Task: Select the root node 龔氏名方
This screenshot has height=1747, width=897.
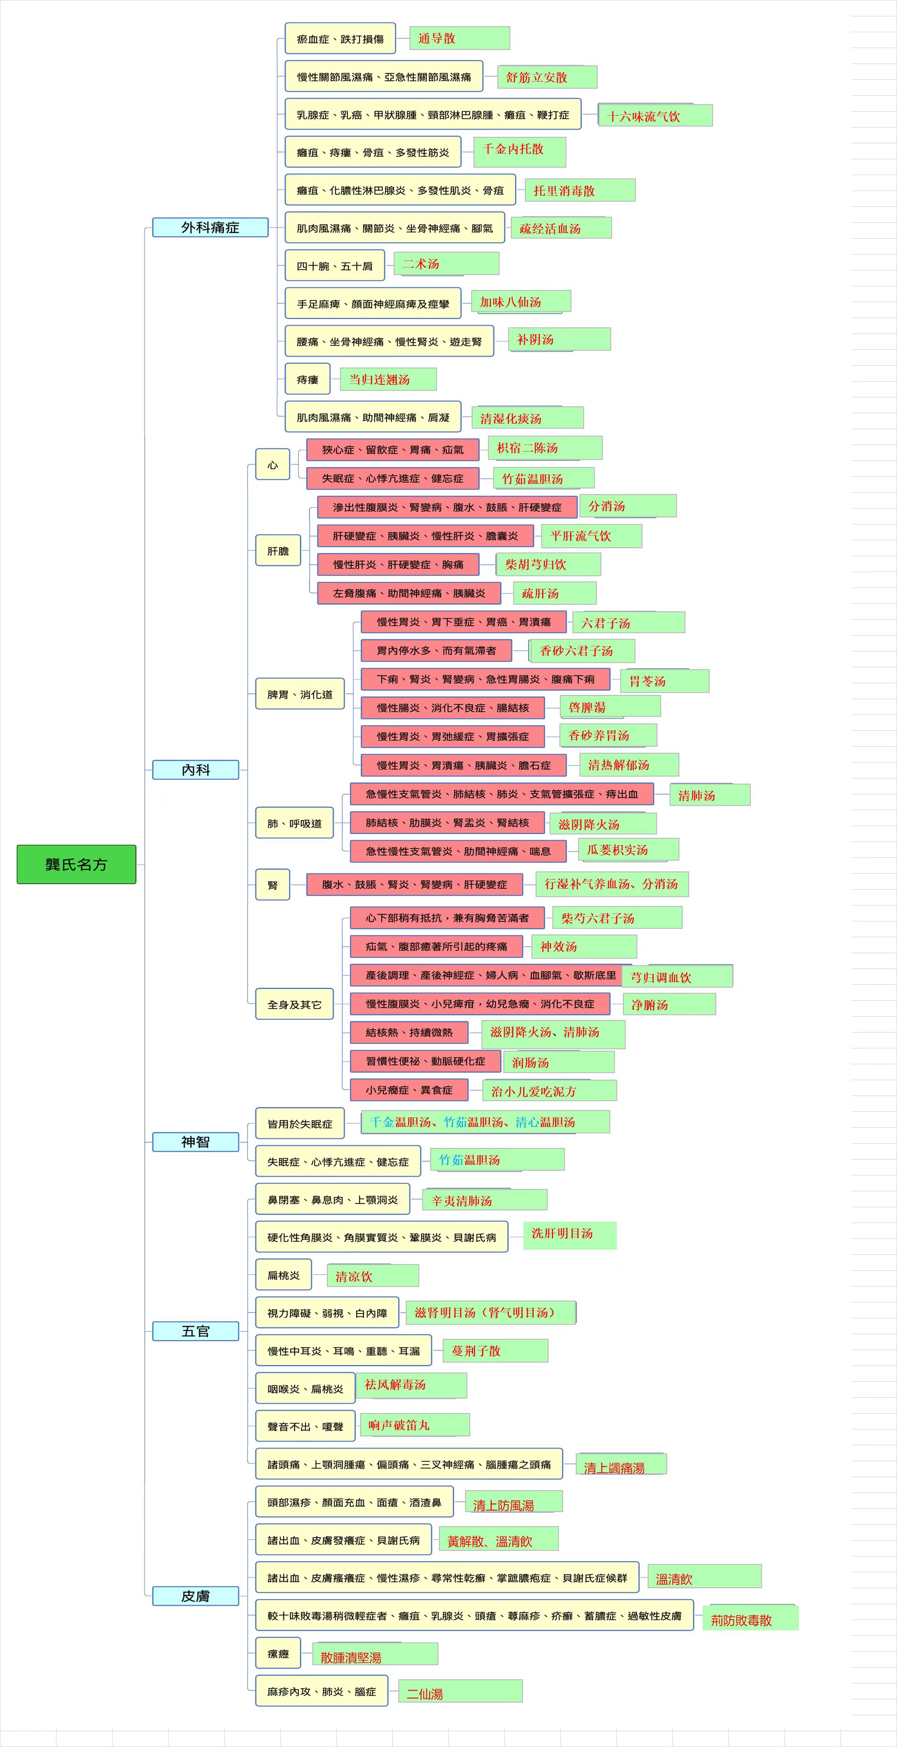Action: tap(77, 864)
